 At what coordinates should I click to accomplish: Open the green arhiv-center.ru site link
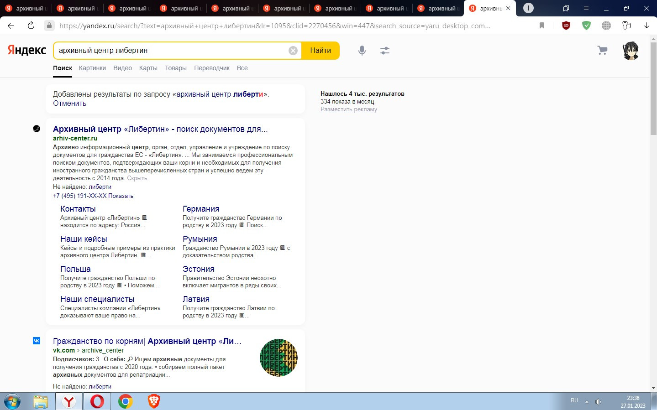pos(75,138)
